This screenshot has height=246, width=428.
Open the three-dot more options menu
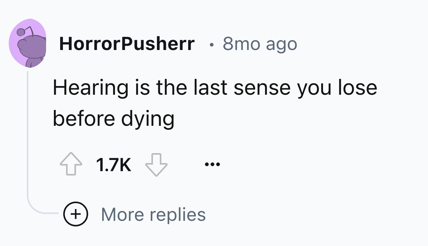click(212, 164)
